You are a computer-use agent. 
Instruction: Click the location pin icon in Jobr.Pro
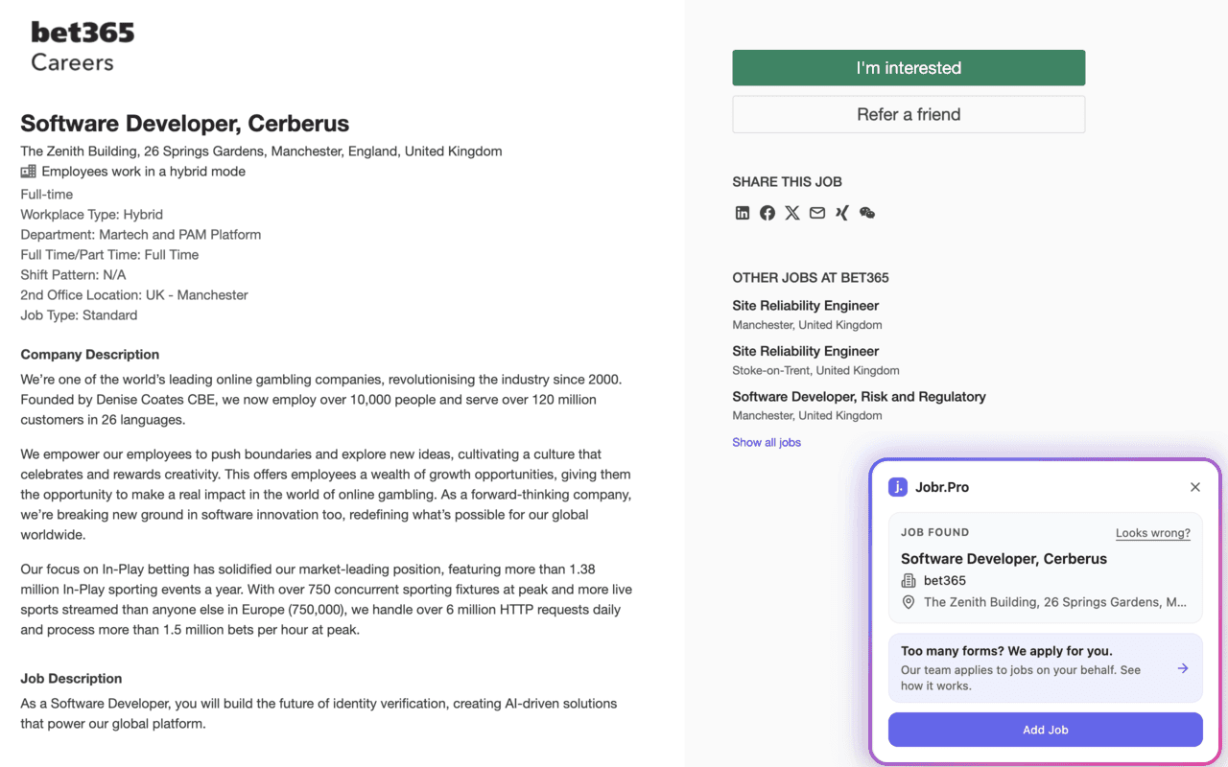click(909, 602)
